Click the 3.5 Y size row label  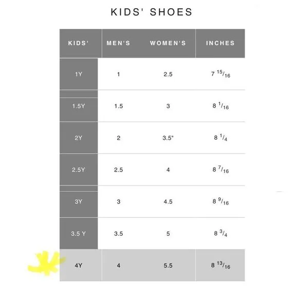coord(79,234)
